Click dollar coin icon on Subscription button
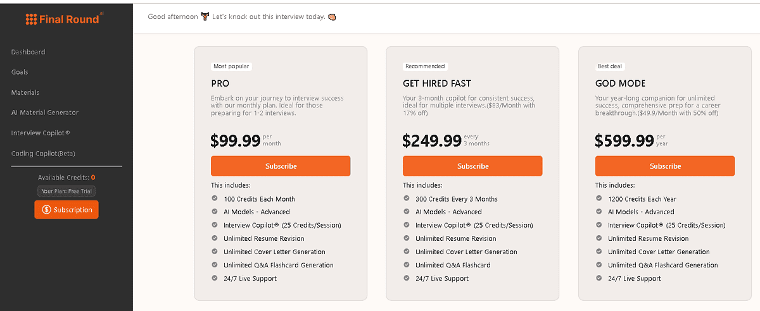The image size is (760, 311). pos(46,210)
